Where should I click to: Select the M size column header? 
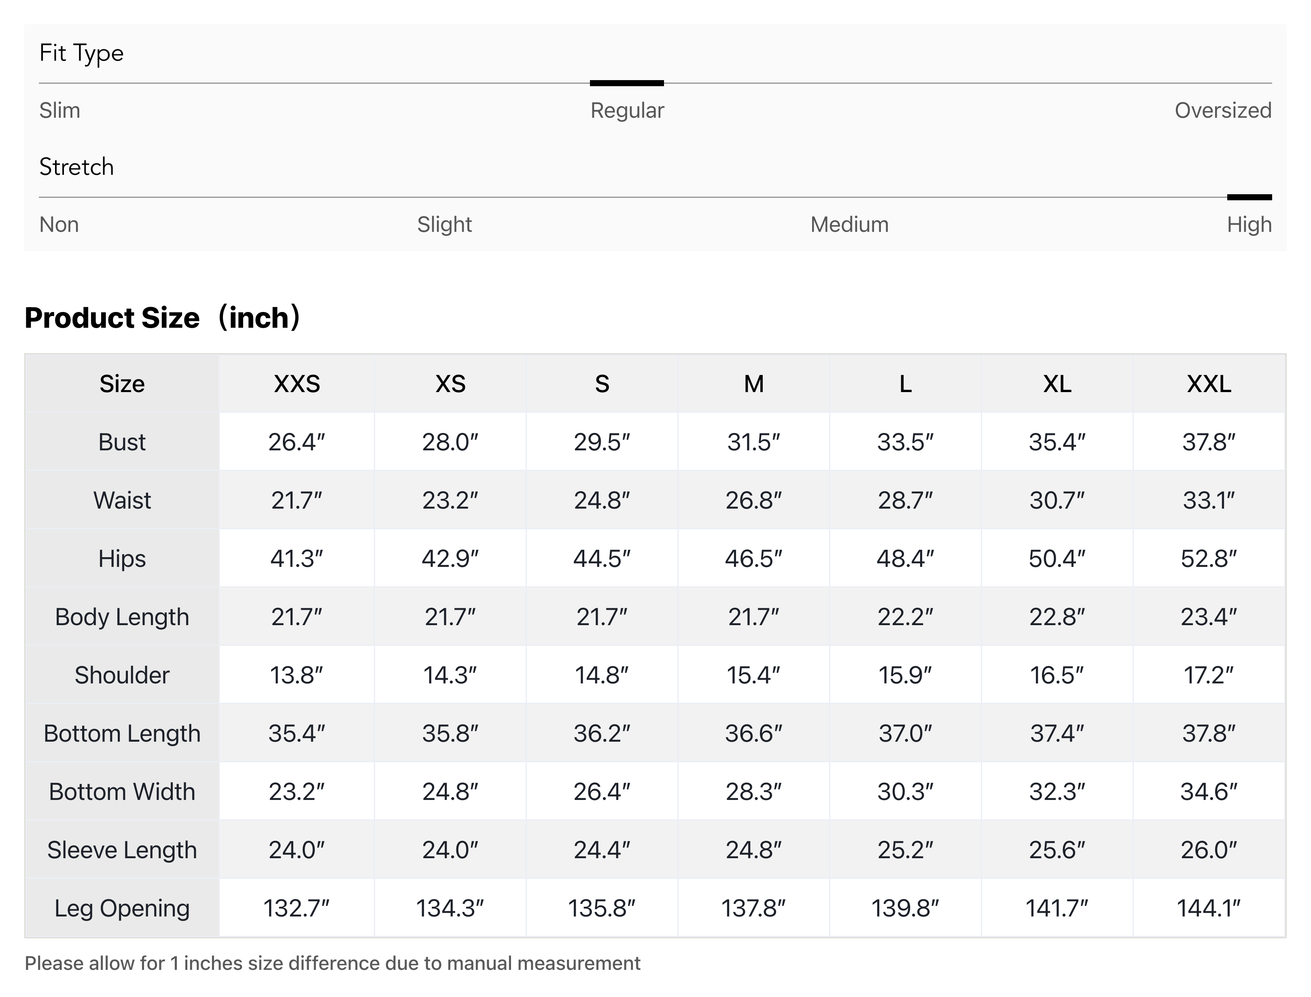(754, 384)
